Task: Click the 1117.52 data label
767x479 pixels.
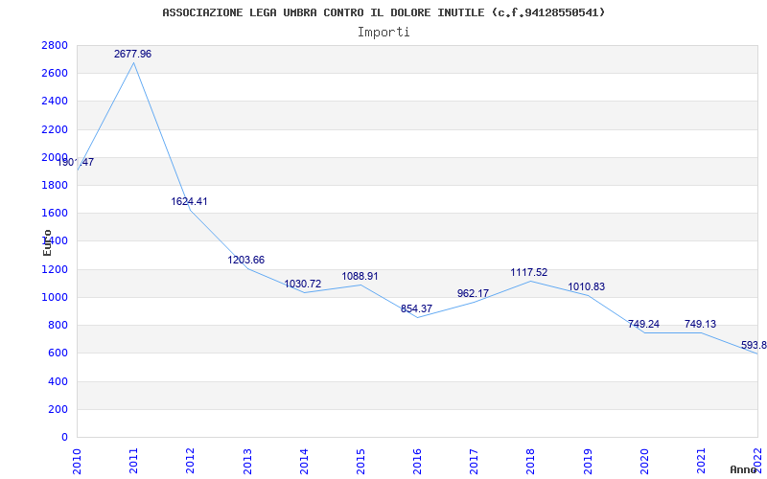Action: (x=529, y=273)
